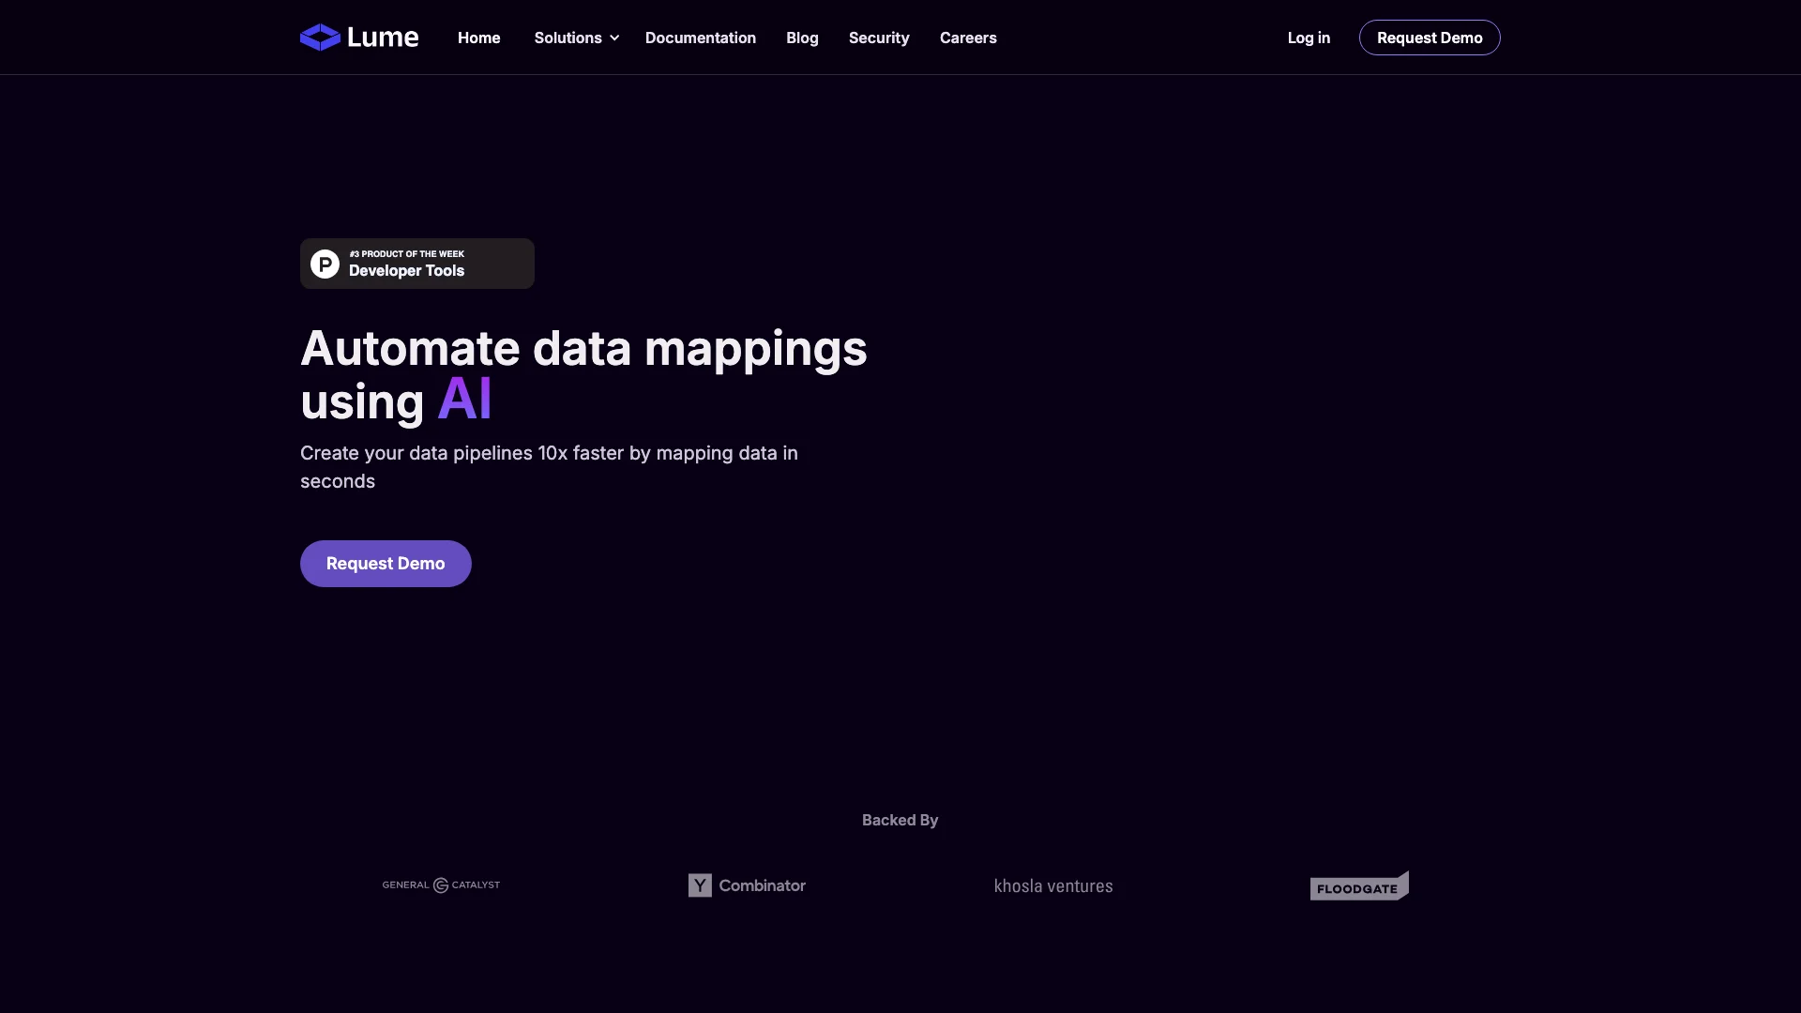
Task: Toggle the Request Demo button state
Action: [x=386, y=564]
